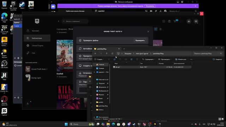226x127 pixels.
Task: Click the Отключить button in Discord banner
Action: click(x=150, y=6)
